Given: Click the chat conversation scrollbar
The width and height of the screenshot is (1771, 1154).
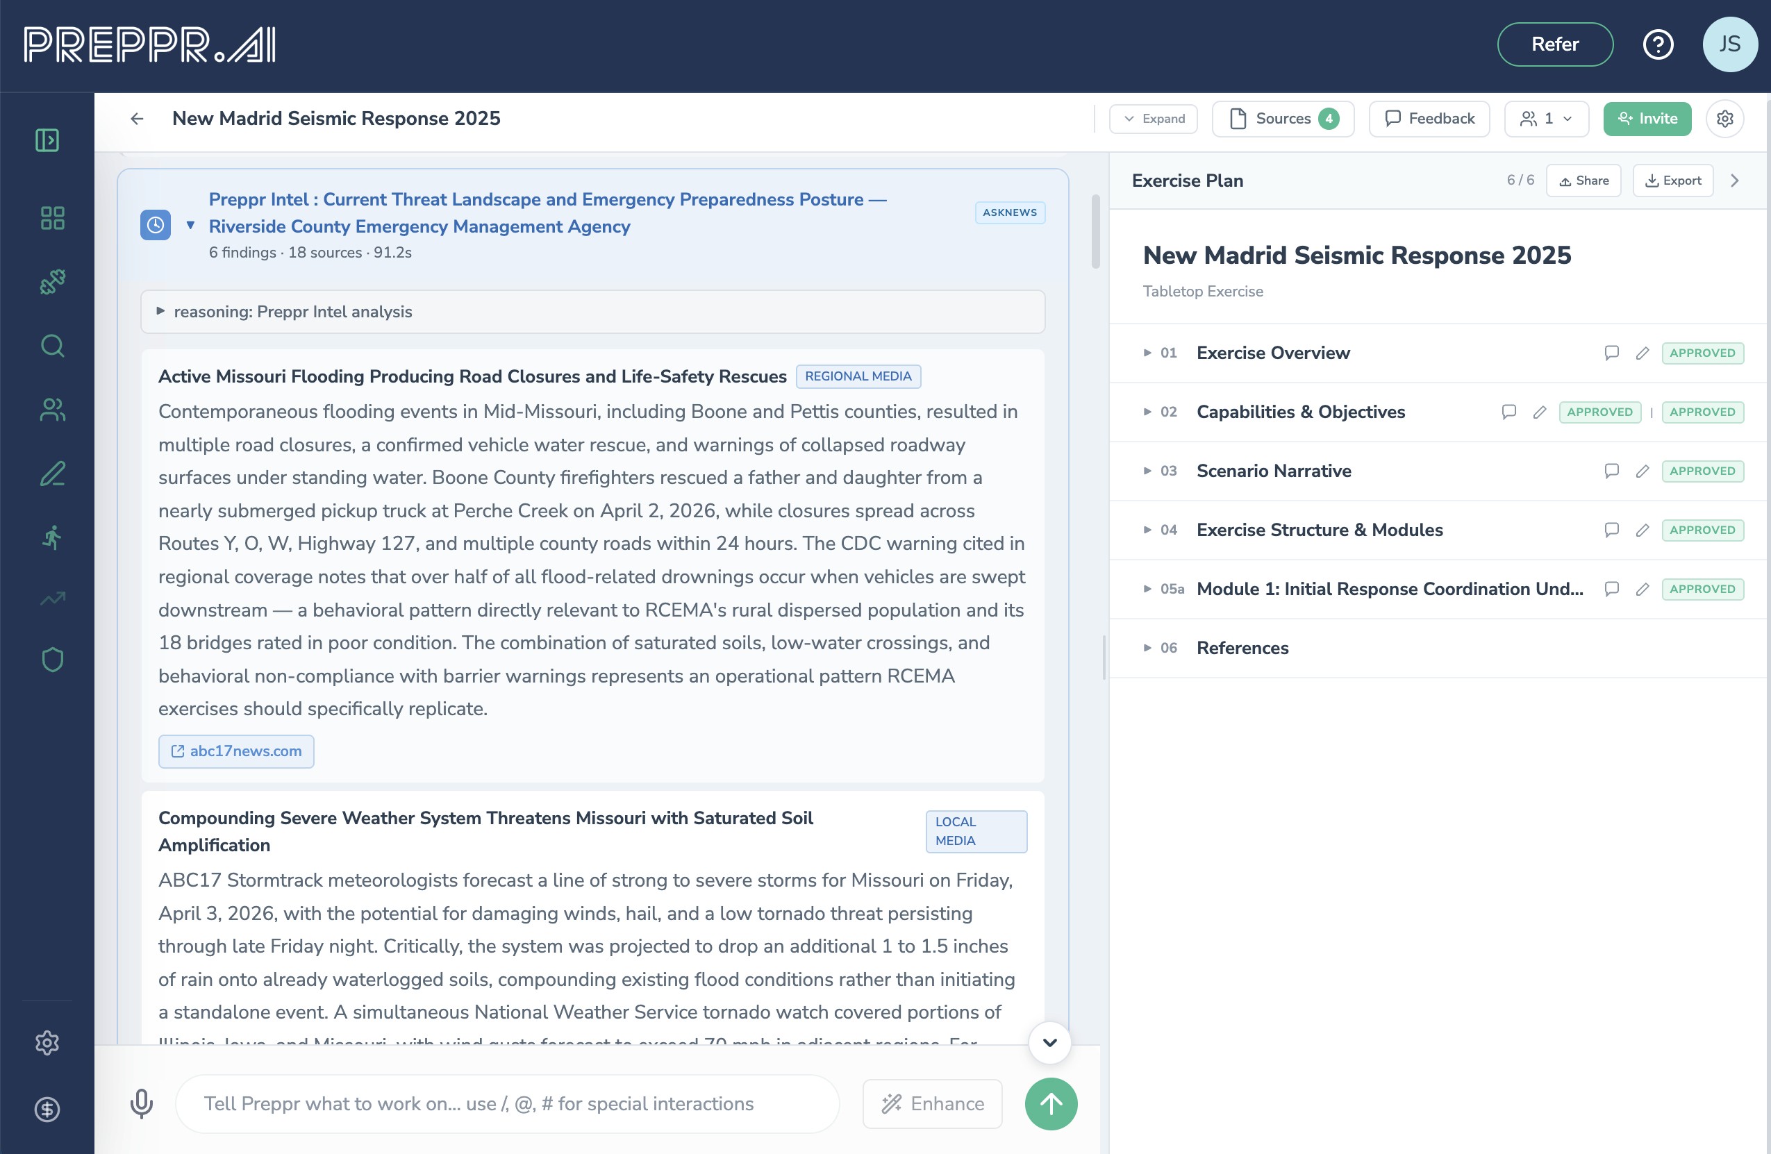Looking at the screenshot, I should [x=1095, y=231].
